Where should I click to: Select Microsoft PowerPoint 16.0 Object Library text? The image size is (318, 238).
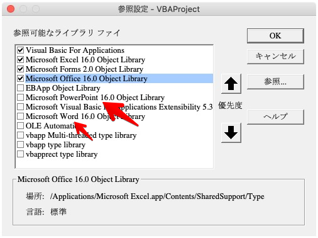click(95, 98)
